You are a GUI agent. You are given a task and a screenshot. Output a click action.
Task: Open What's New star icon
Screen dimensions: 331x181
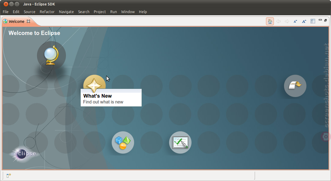[x=94, y=84]
